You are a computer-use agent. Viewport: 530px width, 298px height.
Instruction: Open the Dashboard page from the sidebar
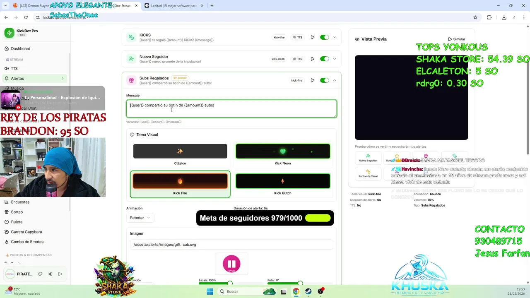coord(20,48)
